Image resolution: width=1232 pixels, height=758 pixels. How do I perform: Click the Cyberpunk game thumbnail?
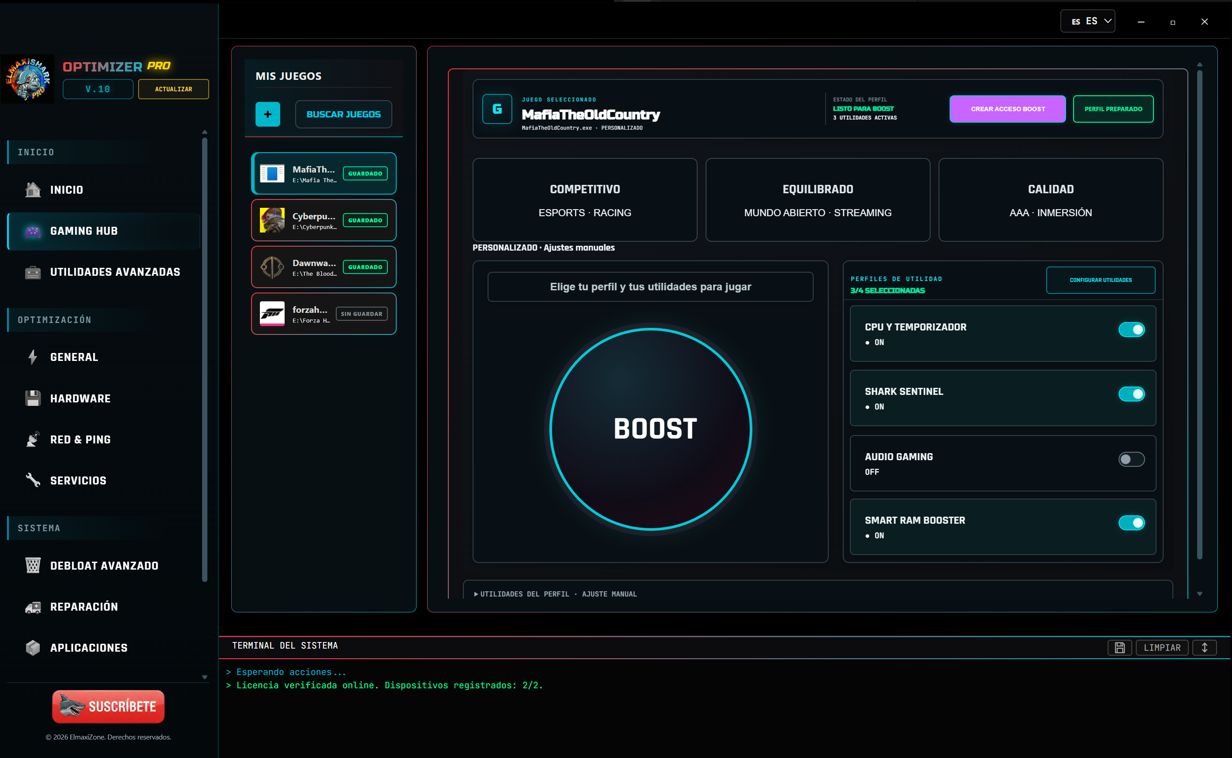coord(272,220)
